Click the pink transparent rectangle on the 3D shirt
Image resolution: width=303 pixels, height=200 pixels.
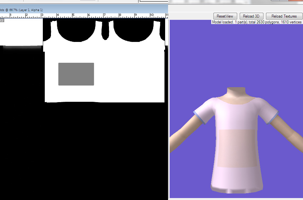click(237, 148)
